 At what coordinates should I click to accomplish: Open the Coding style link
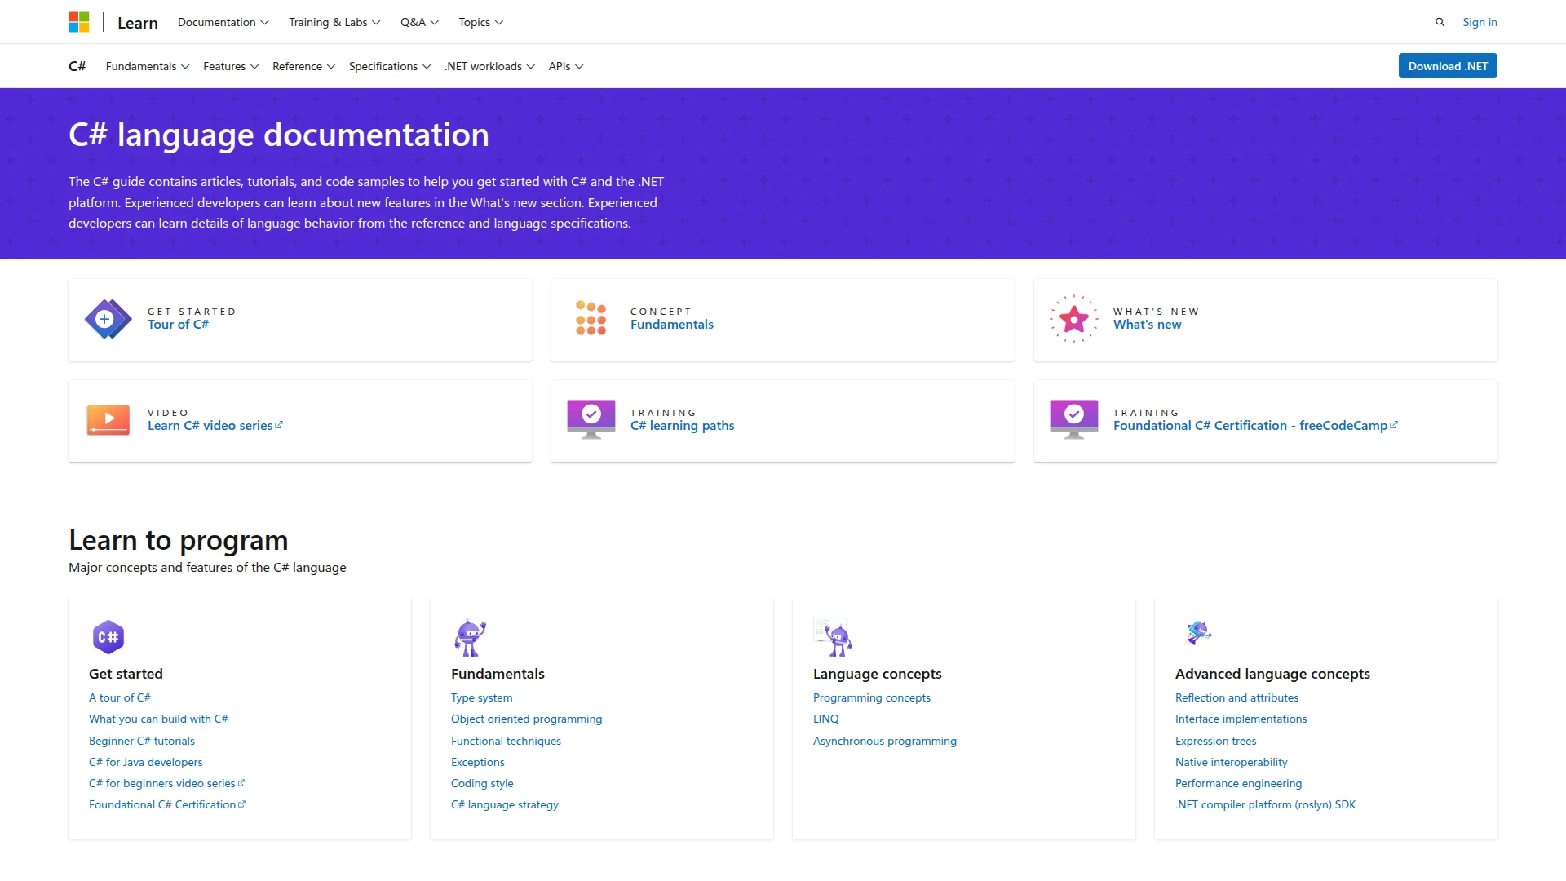click(x=482, y=783)
